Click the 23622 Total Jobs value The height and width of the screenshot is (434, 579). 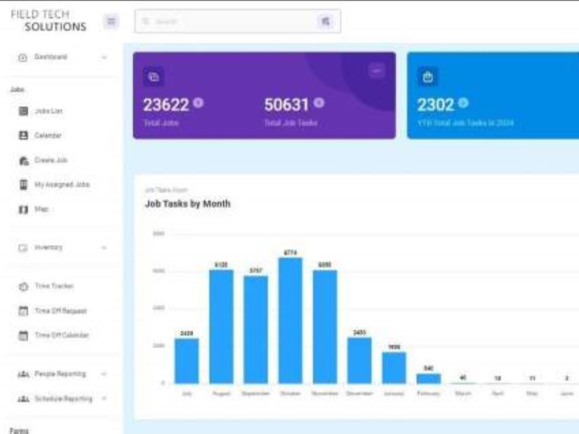pyautogui.click(x=166, y=105)
